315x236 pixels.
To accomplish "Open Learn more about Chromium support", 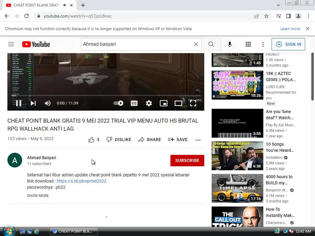I will click(290, 29).
